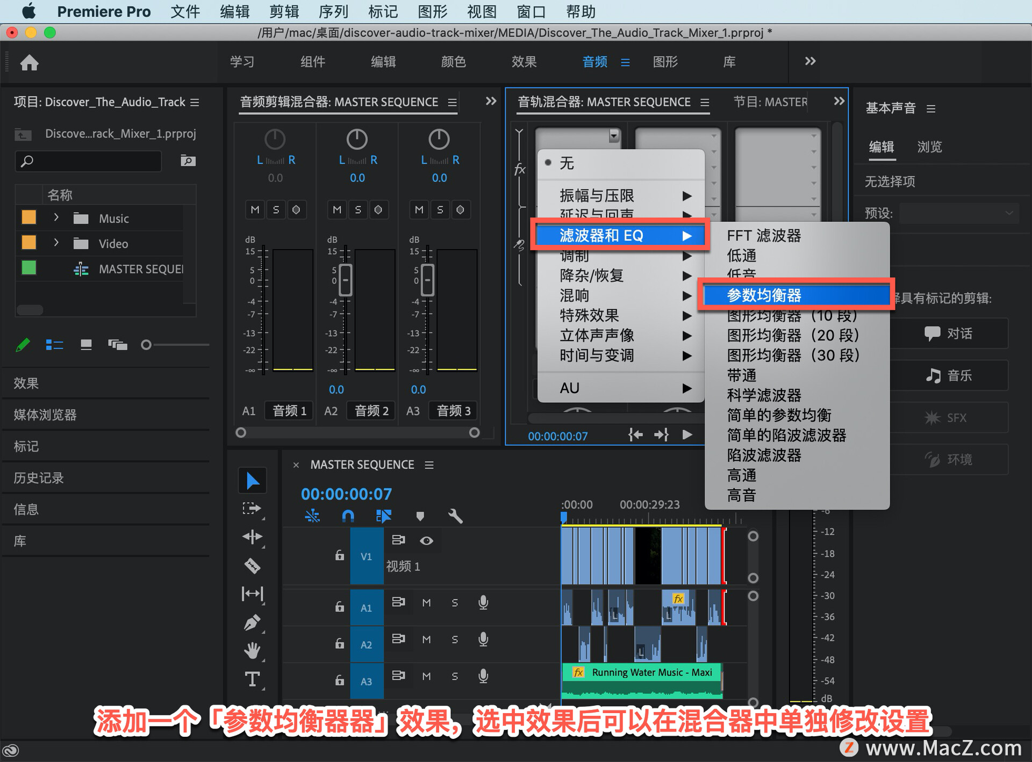
Task: Open the 序列 menu in menu bar
Action: (x=333, y=11)
